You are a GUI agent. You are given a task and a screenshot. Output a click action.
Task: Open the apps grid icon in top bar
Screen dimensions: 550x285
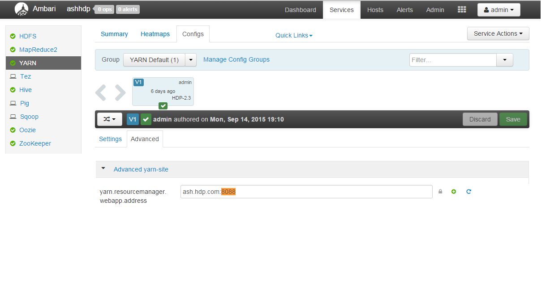[462, 9]
